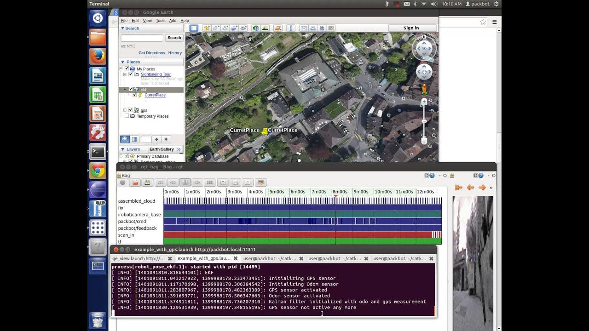This screenshot has width=589, height=331.
Task: Click the Get Directions link
Action: [x=151, y=53]
